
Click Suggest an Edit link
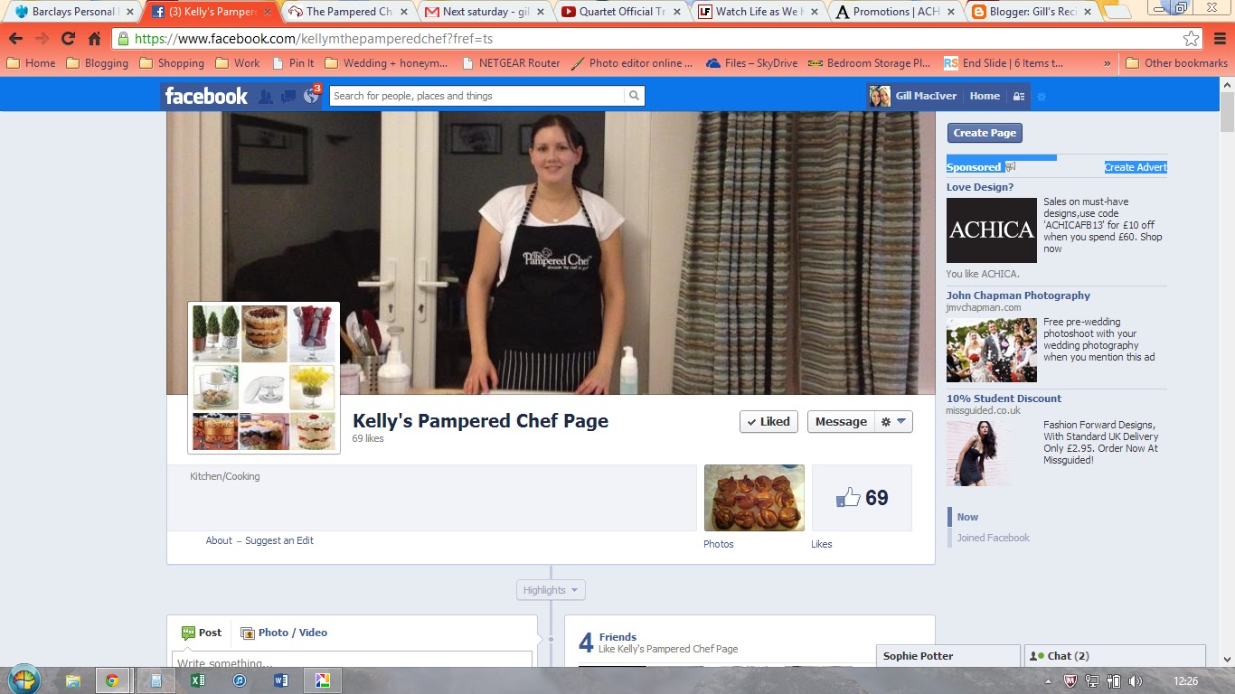[x=279, y=540]
